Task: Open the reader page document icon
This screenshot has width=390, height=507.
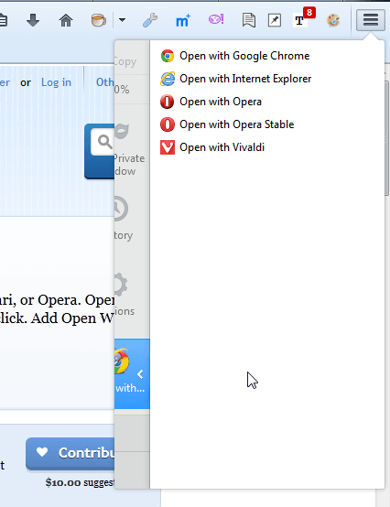Action: tap(249, 20)
